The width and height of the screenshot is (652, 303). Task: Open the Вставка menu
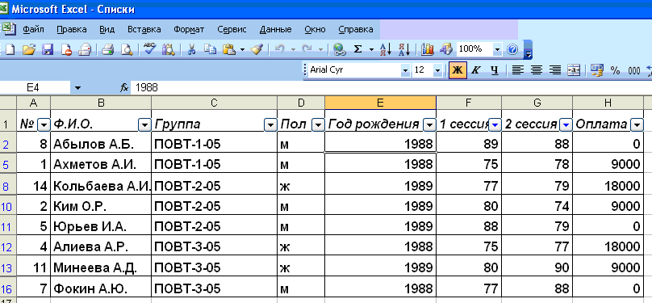[144, 30]
